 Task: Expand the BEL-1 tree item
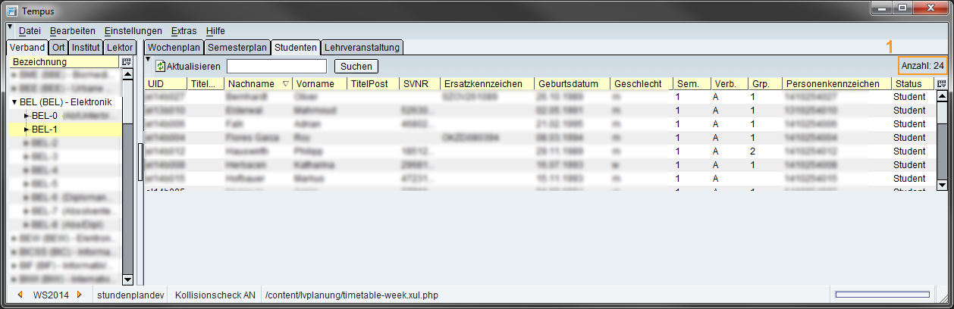click(x=27, y=130)
